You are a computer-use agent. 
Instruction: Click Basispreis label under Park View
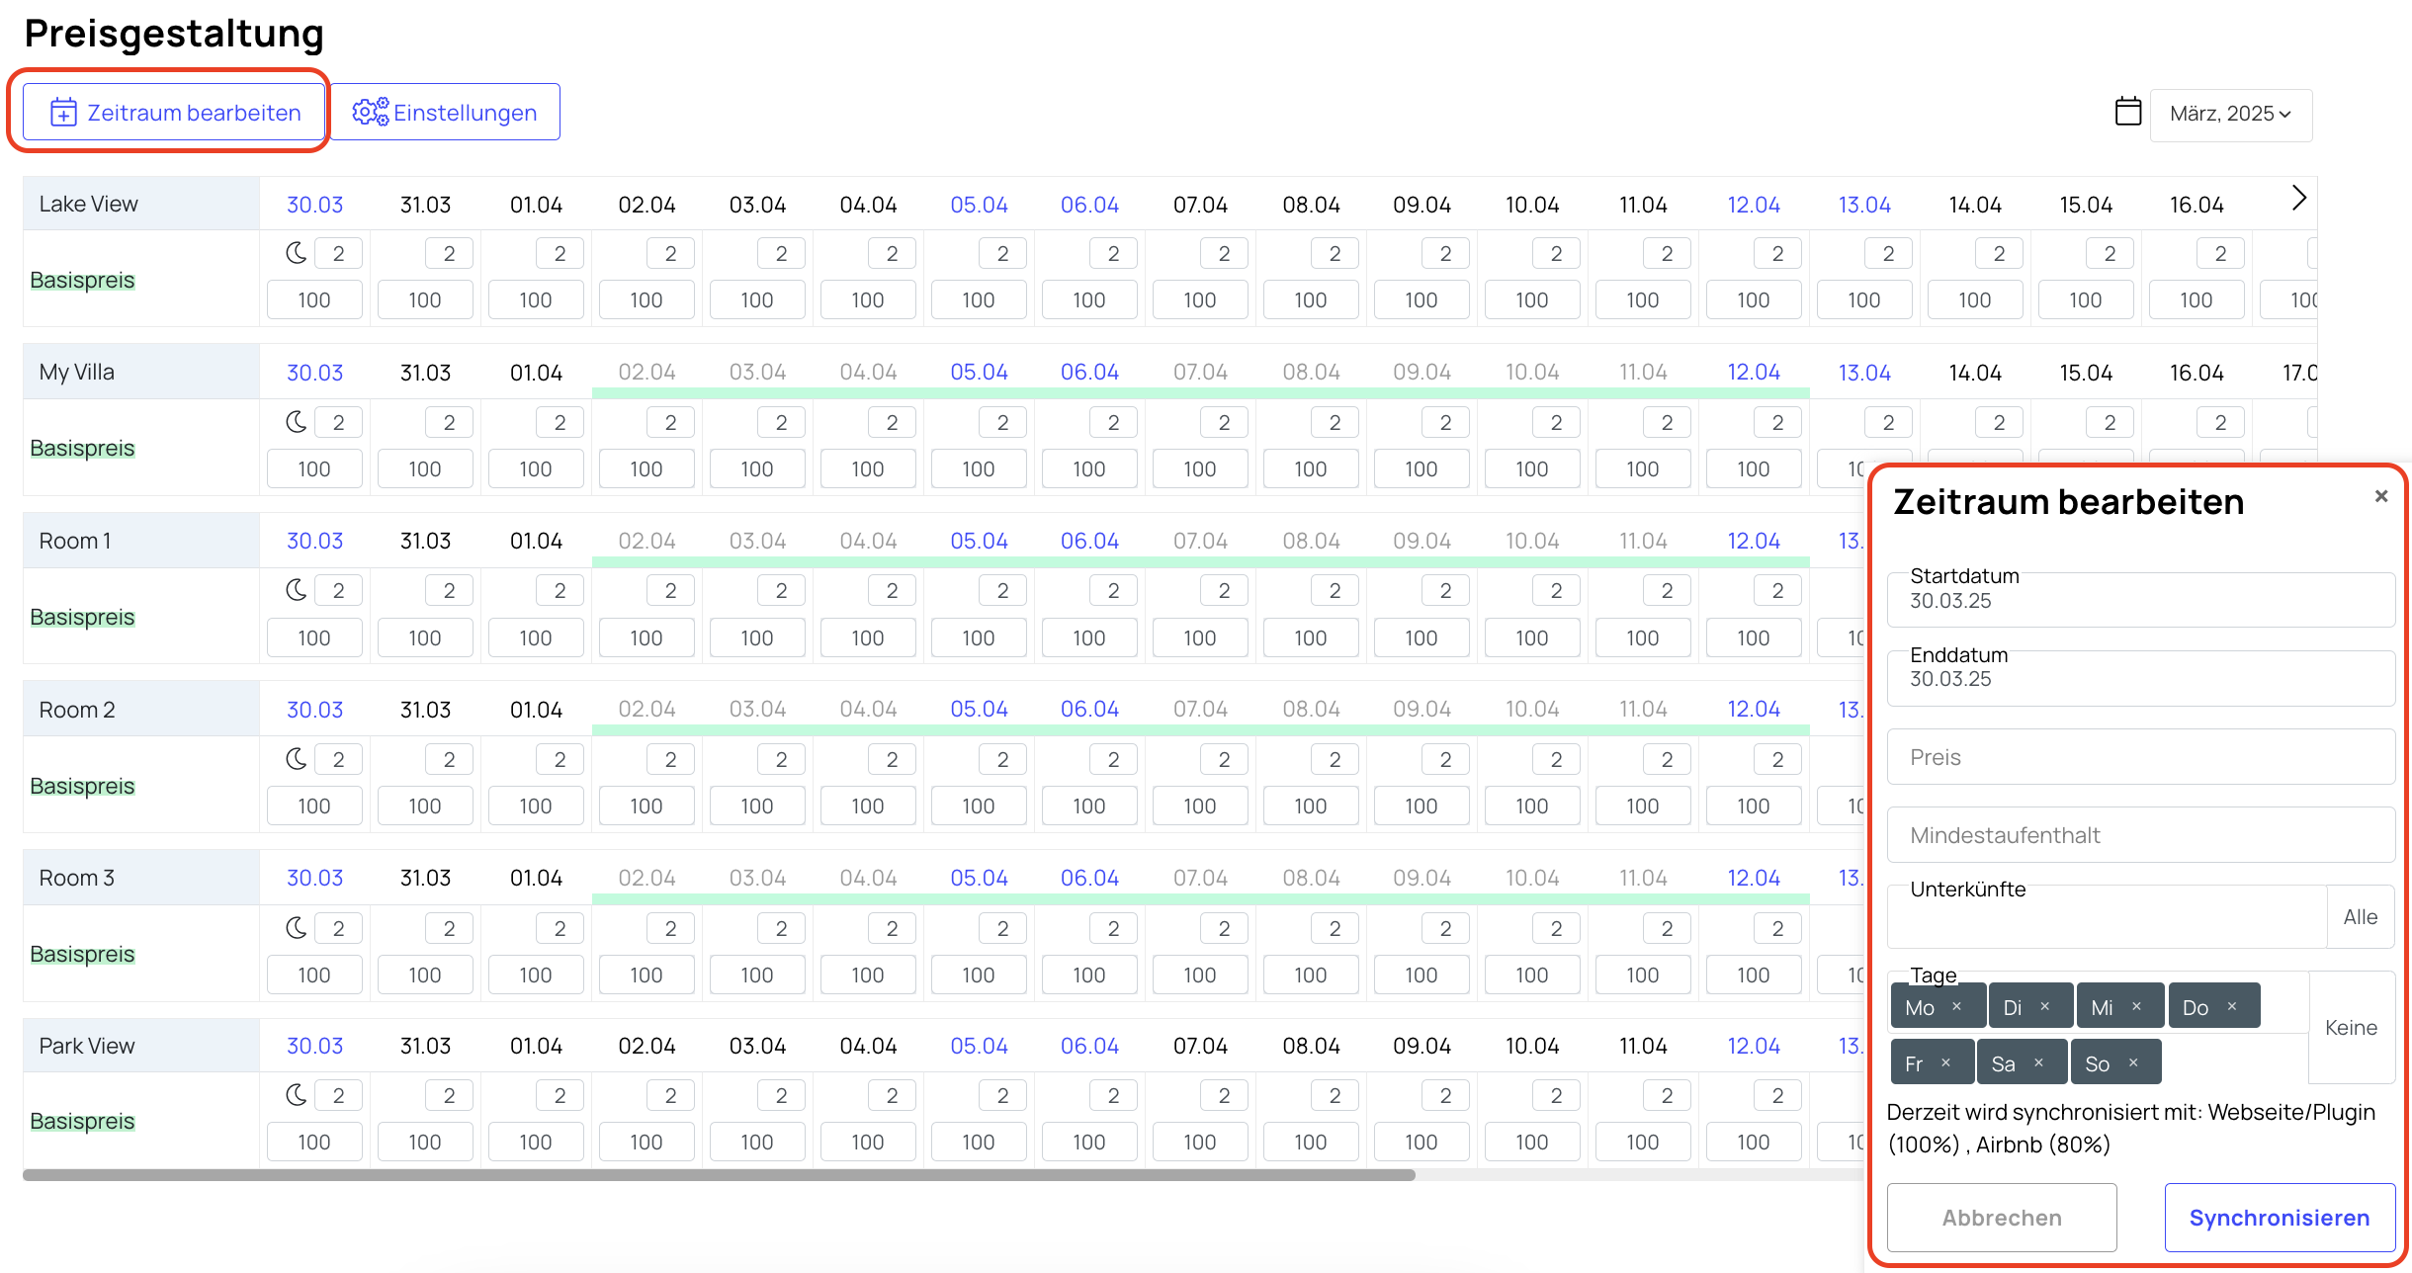82,1121
